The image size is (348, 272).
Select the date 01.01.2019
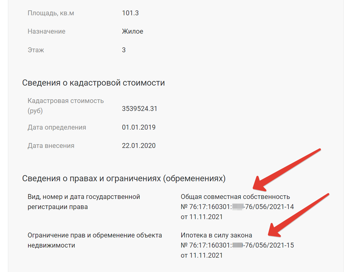click(x=139, y=127)
